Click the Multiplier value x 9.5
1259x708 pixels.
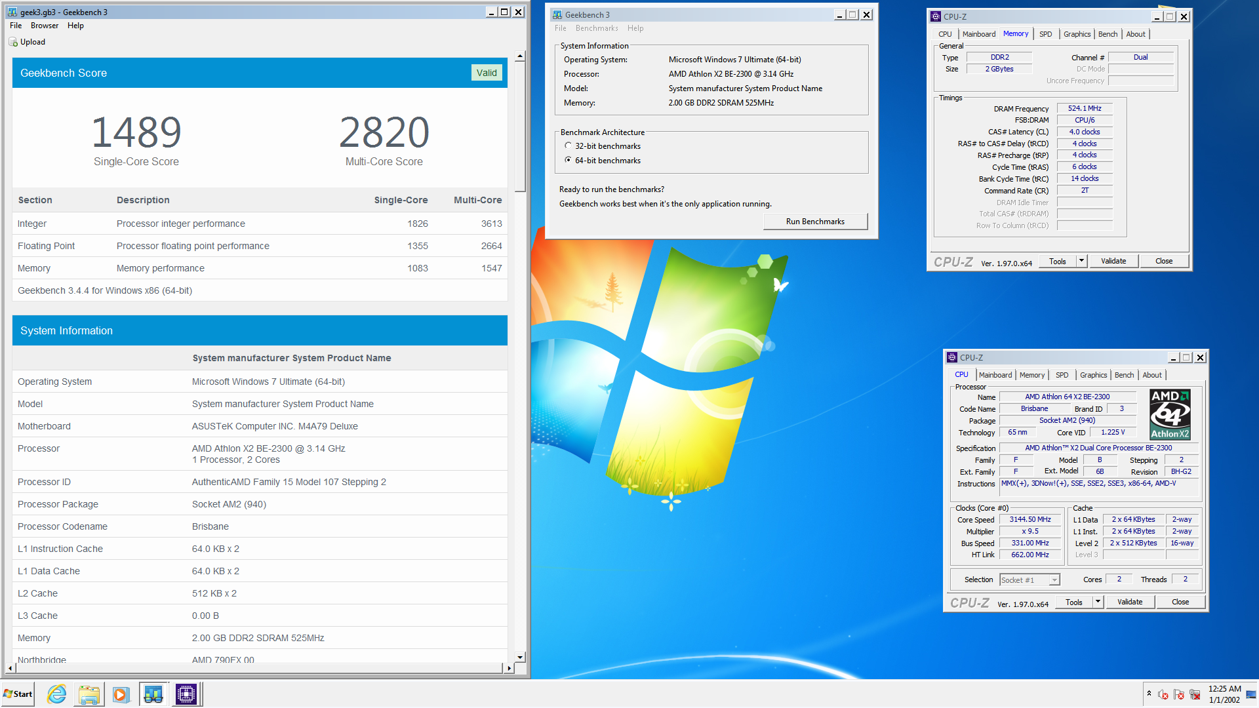(1030, 531)
